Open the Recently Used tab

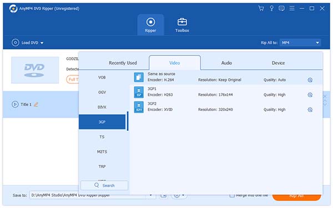tap(123, 63)
